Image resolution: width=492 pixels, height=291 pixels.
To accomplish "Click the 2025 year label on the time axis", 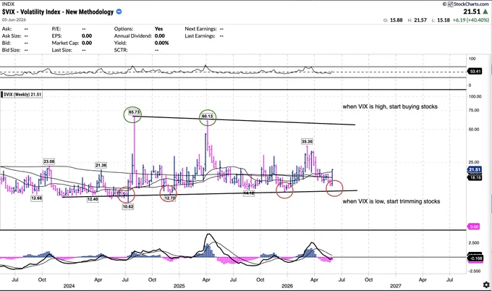I will [179, 286].
